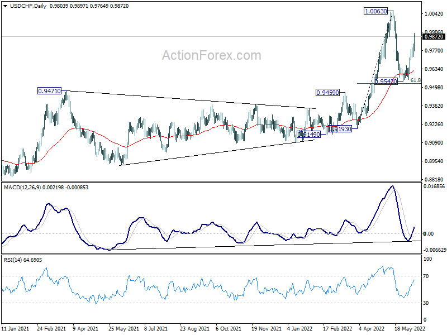Click the dropdown triangle beside USDCHF,Daily

point(6,6)
